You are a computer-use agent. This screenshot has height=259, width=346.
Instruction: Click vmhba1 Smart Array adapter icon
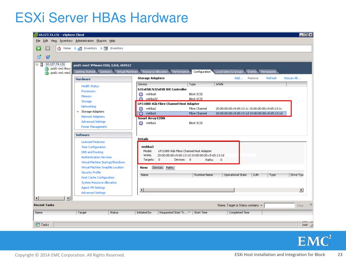coord(141,123)
